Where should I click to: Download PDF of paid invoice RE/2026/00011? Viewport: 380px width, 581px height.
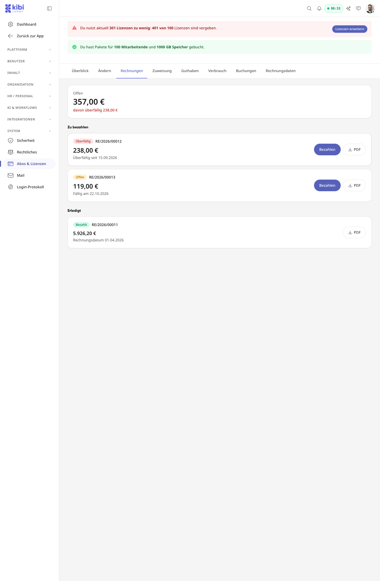354,232
